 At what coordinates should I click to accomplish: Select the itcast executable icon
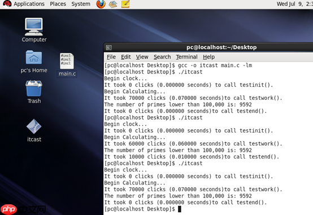34,130
